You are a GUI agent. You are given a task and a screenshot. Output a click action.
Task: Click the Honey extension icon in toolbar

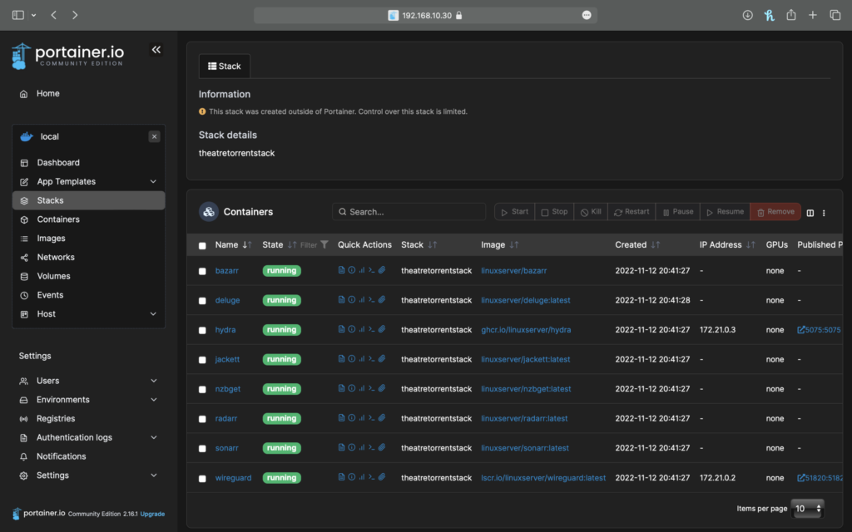[x=770, y=15]
